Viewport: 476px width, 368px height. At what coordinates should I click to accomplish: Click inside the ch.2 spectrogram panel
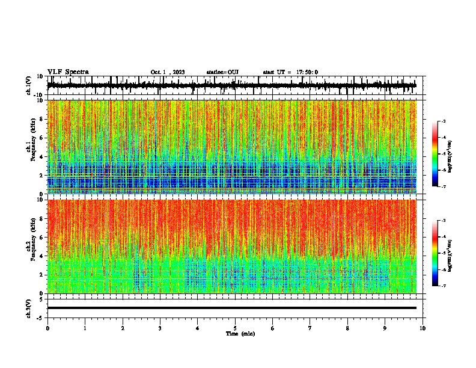231,247
